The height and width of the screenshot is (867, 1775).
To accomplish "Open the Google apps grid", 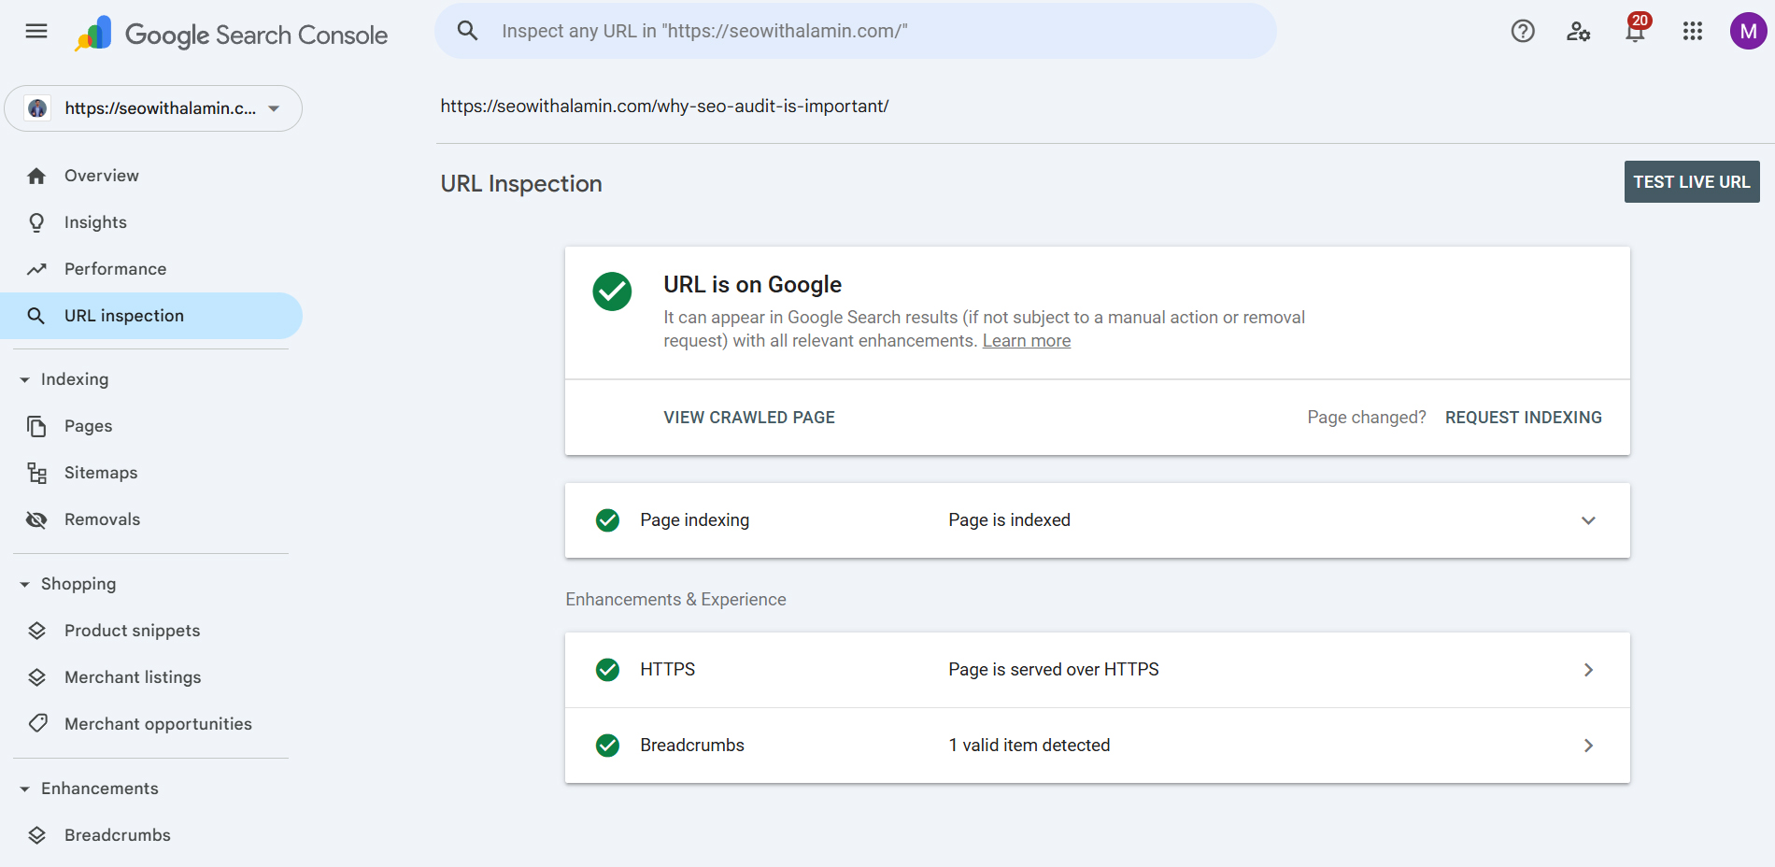I will click(1692, 32).
